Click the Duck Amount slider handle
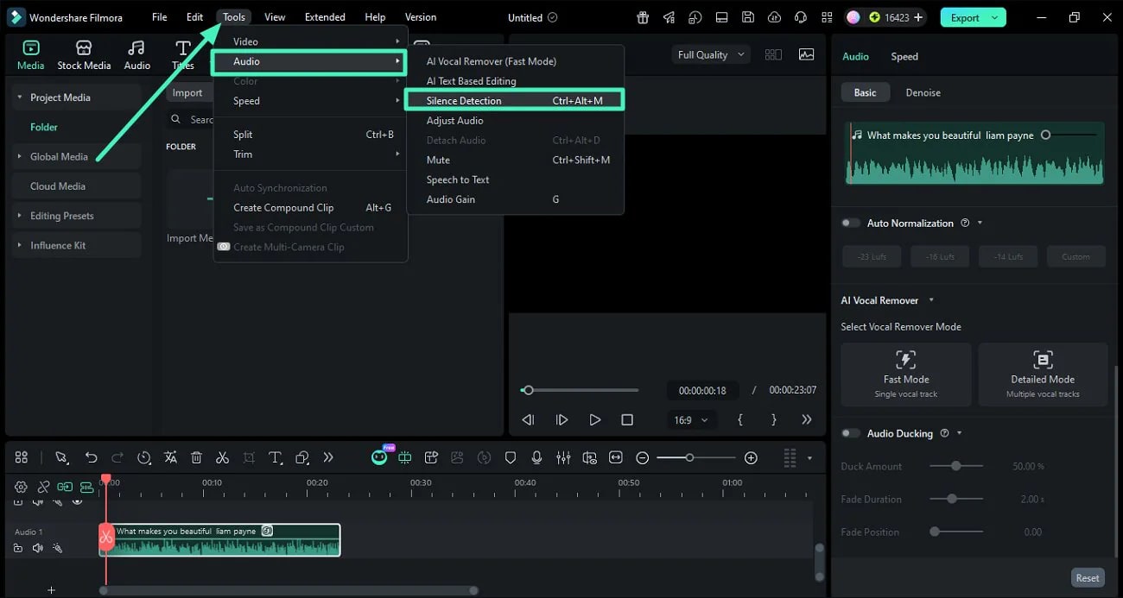This screenshot has width=1123, height=598. (955, 466)
